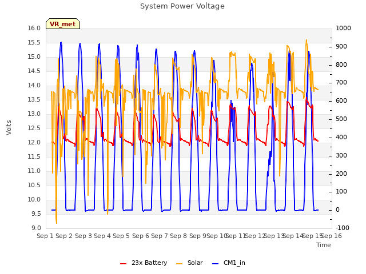Viewport: 366px width, 274px height.
Task: Click the Sep 6 date tick label
Action: coord(141,236)
